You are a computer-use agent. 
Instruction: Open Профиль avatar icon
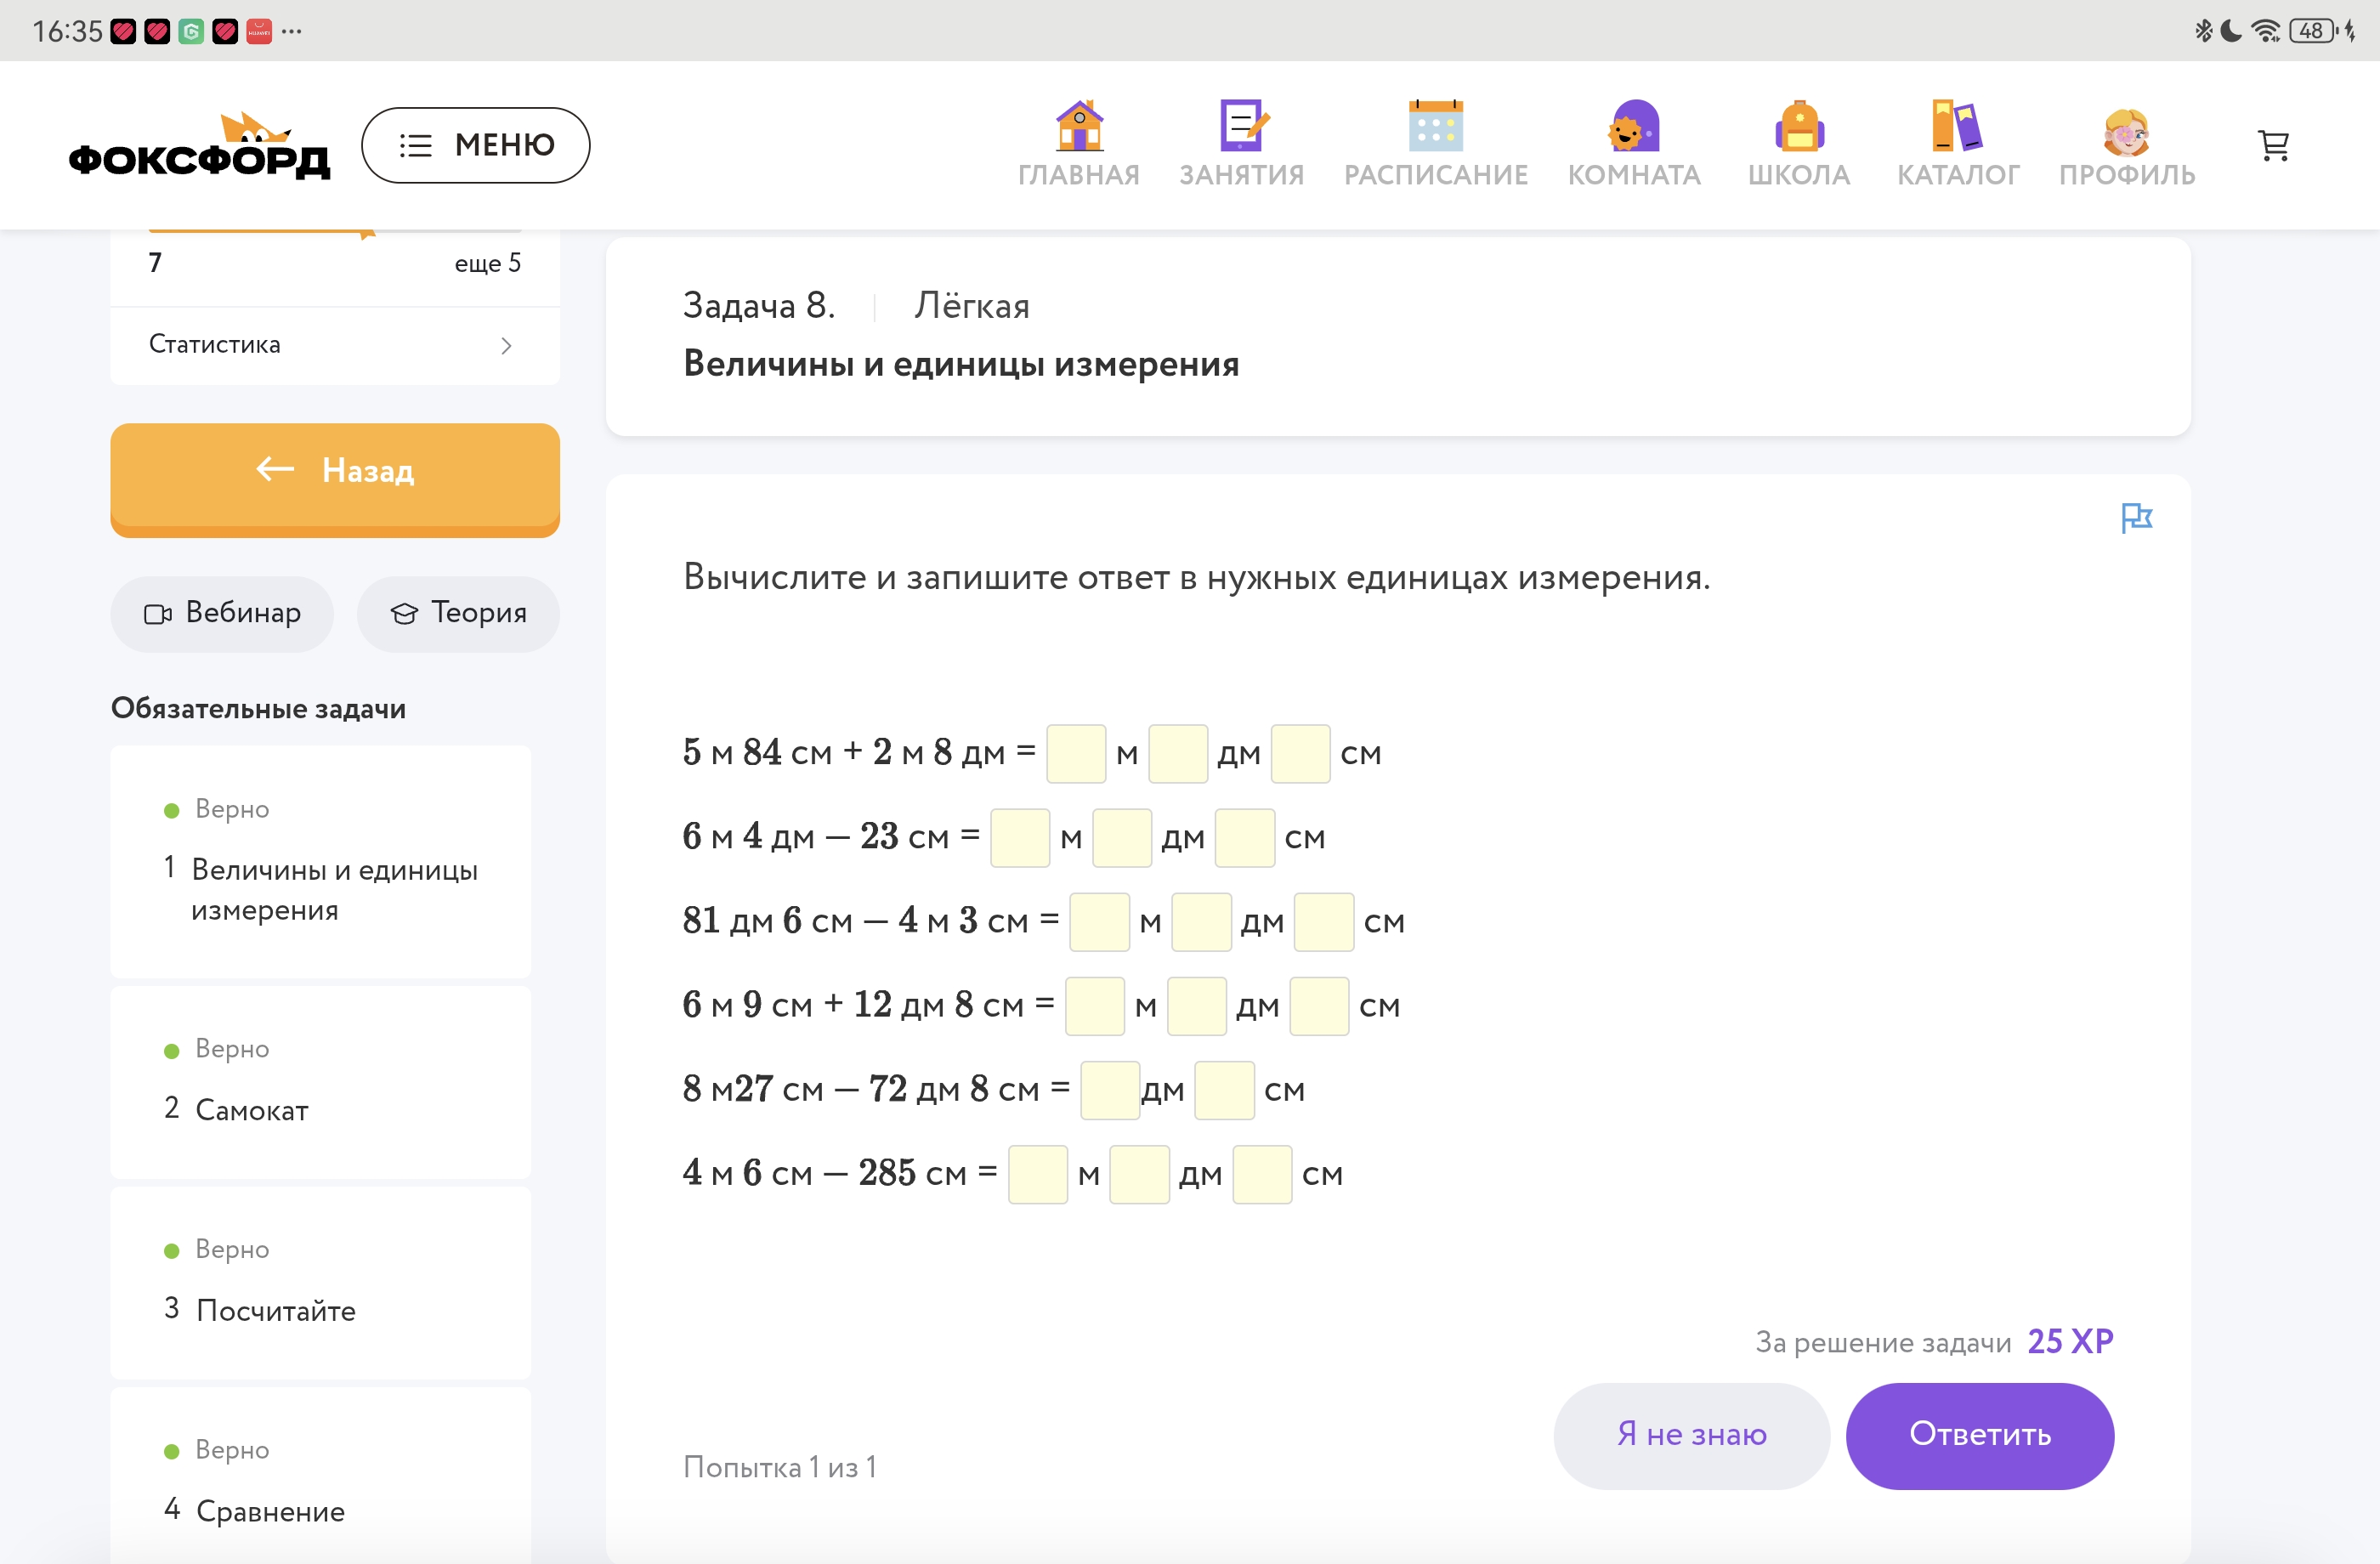pyautogui.click(x=2126, y=132)
